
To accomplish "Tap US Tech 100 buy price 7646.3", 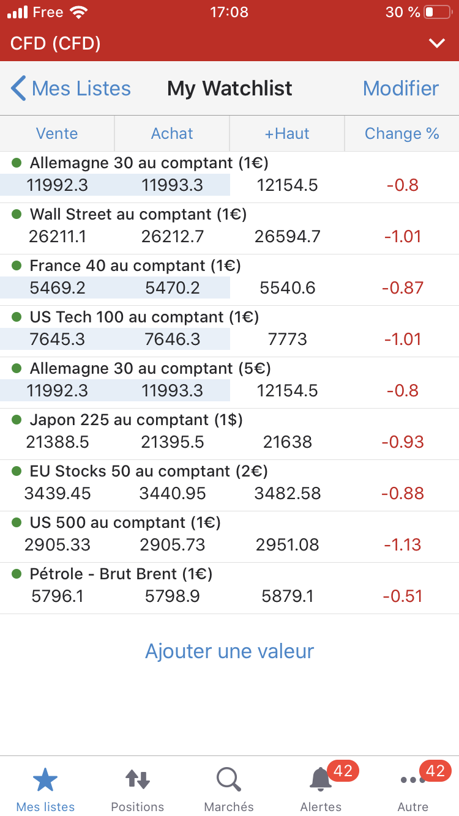I will (x=173, y=339).
